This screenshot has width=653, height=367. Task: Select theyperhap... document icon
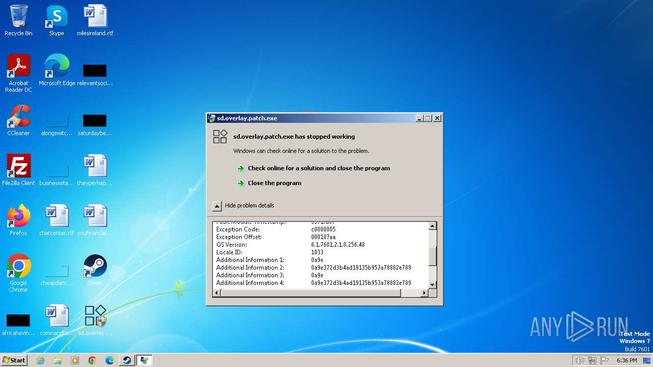pos(95,170)
